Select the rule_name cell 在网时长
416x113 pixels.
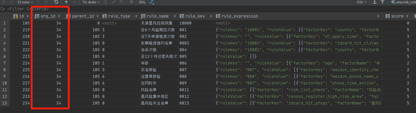[159, 83]
